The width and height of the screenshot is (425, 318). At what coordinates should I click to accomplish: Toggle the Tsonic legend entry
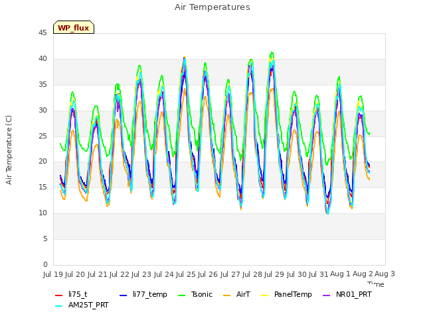click(195, 294)
